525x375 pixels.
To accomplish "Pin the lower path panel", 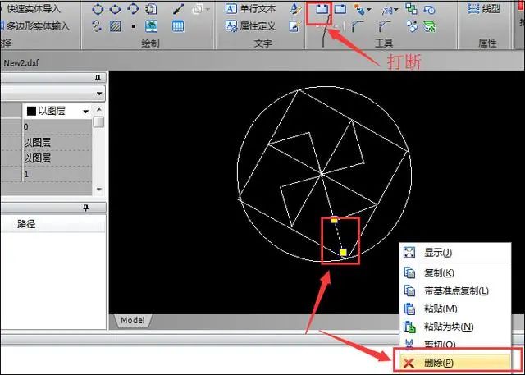I will pos(85,208).
